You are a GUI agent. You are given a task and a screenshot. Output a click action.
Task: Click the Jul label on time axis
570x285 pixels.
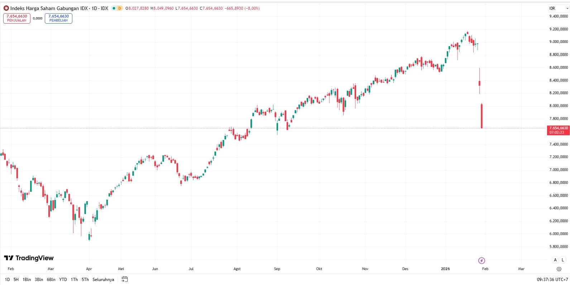[191, 269]
